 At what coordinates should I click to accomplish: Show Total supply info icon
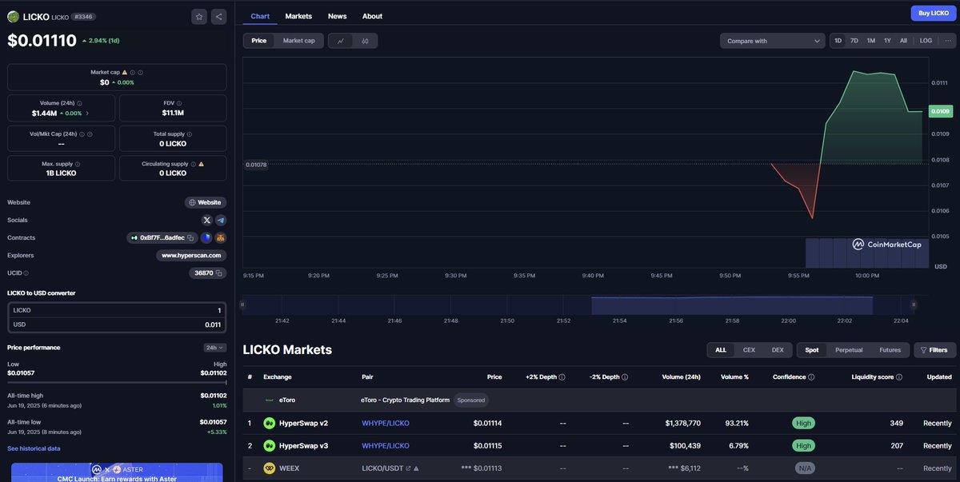coord(189,134)
